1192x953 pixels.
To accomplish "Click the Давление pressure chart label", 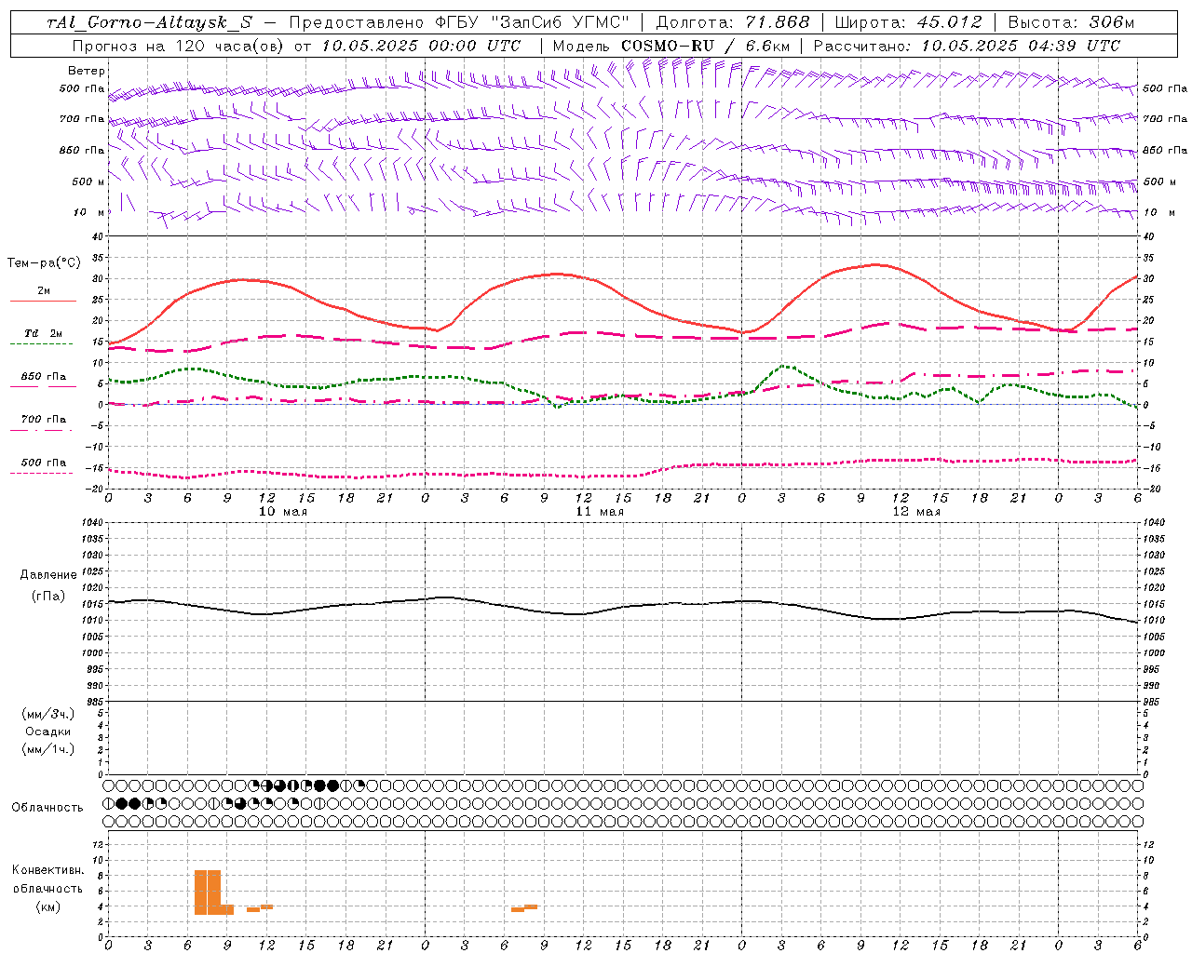I will click(x=48, y=575).
